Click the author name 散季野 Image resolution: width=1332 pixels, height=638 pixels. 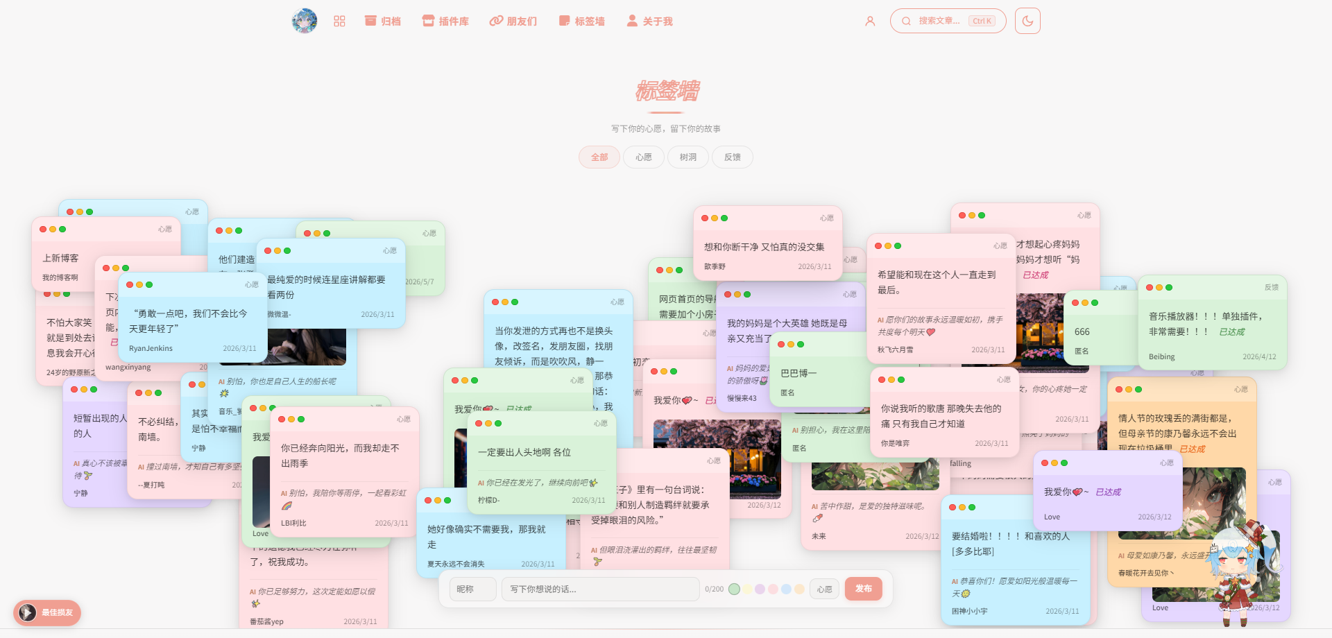pyautogui.click(x=715, y=267)
